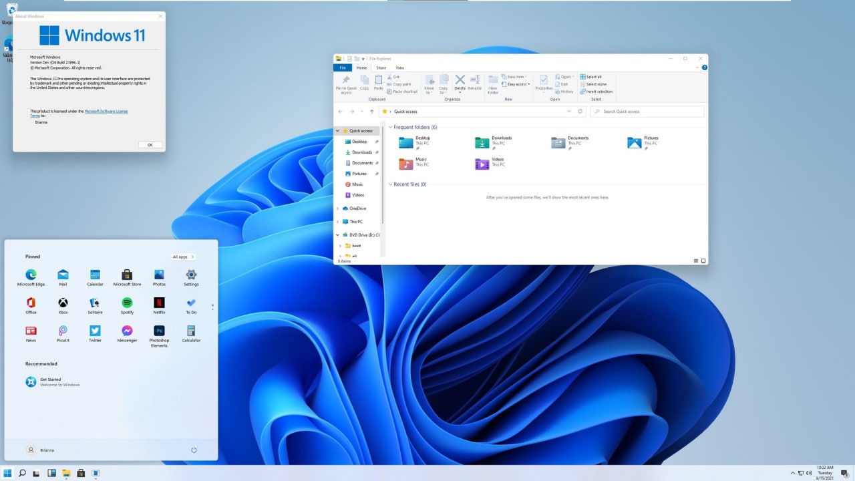Open address bar history dropdown

(570, 112)
